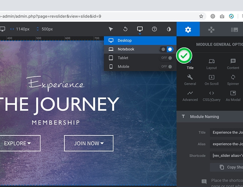Click the contrast half-circle icon
The width and height of the screenshot is (243, 187).
[169, 29]
